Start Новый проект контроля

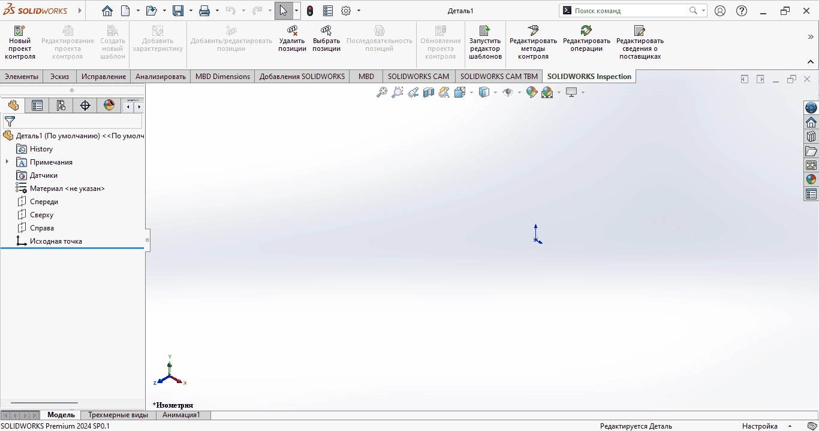tap(20, 43)
